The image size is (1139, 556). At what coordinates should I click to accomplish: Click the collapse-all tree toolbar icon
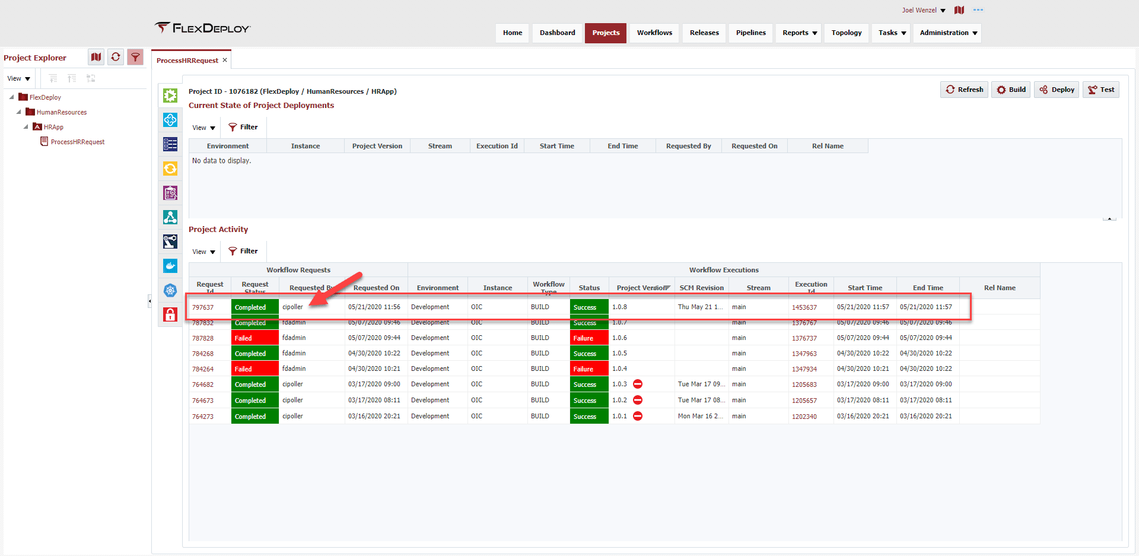pos(72,78)
